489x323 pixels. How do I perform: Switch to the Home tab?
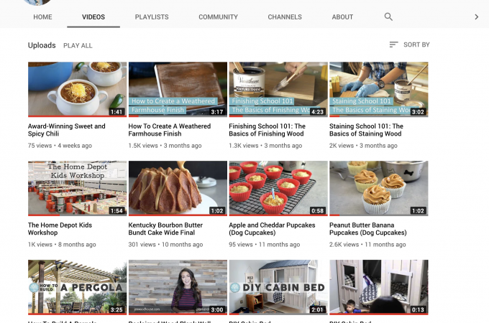(x=42, y=17)
